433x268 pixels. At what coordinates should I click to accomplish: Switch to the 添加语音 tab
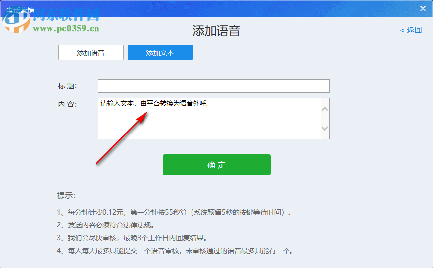pyautogui.click(x=91, y=52)
